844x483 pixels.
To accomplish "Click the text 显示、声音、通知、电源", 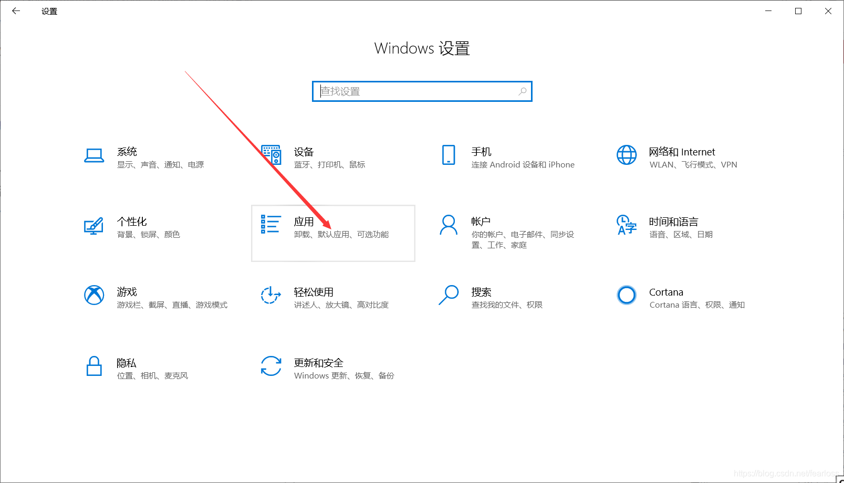I will tap(160, 165).
